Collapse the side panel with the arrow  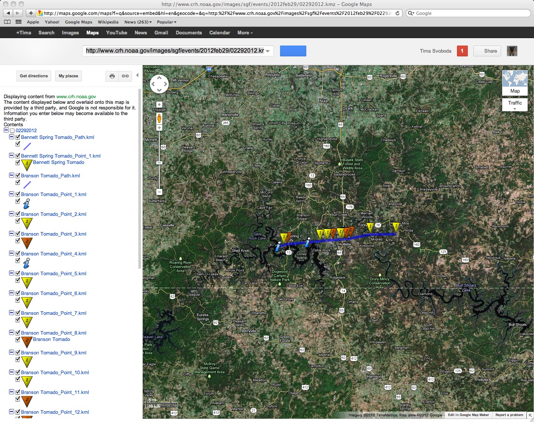coord(137,75)
